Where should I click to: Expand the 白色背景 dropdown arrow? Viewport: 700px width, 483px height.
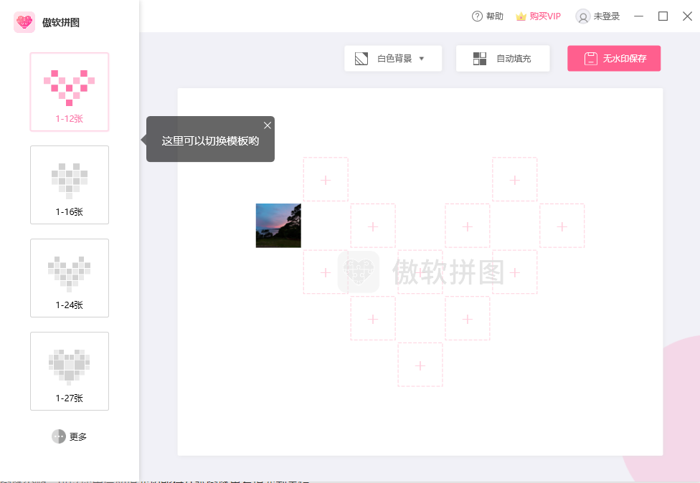point(422,59)
